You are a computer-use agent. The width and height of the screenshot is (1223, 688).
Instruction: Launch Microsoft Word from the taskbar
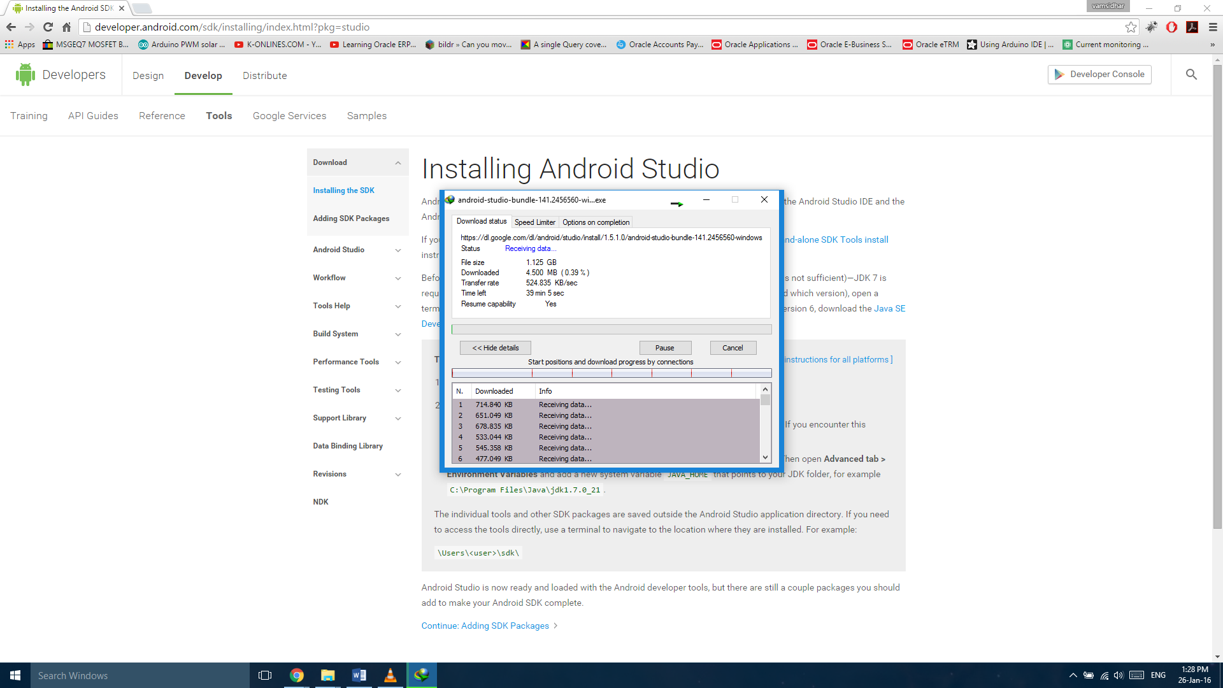[x=359, y=675]
